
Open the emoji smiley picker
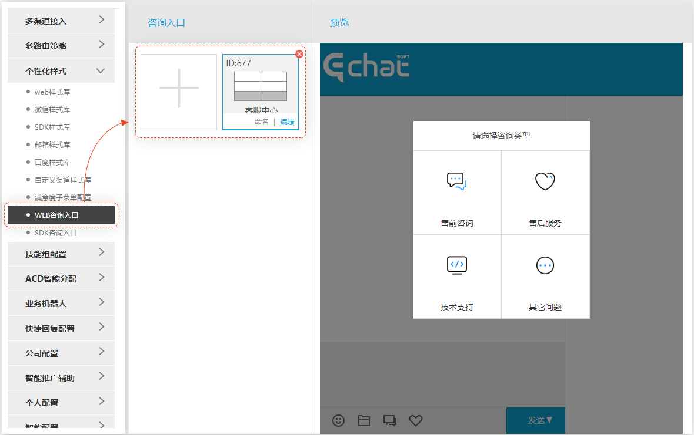[338, 420]
